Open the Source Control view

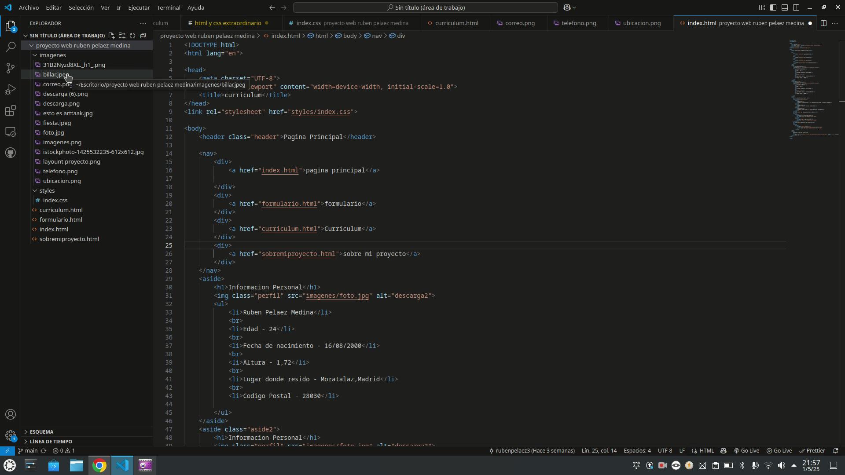pyautogui.click(x=11, y=68)
